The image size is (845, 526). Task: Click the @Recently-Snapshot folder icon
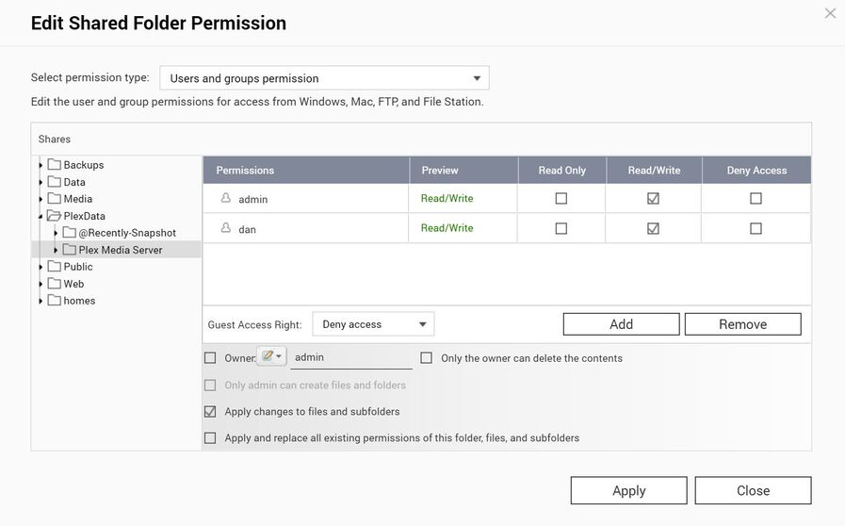[x=70, y=233]
